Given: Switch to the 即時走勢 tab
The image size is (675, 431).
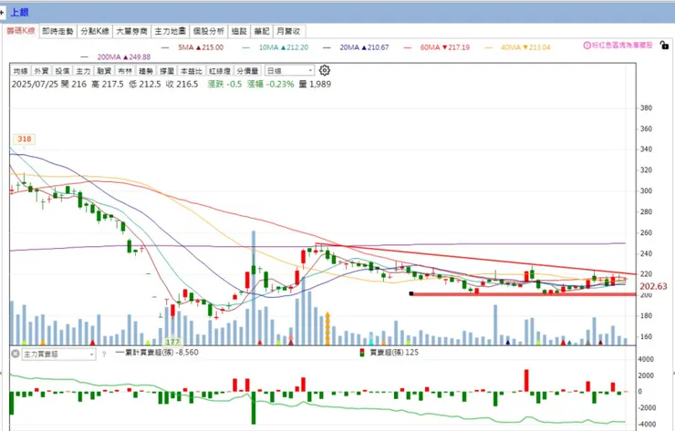Looking at the screenshot, I should coord(57,31).
